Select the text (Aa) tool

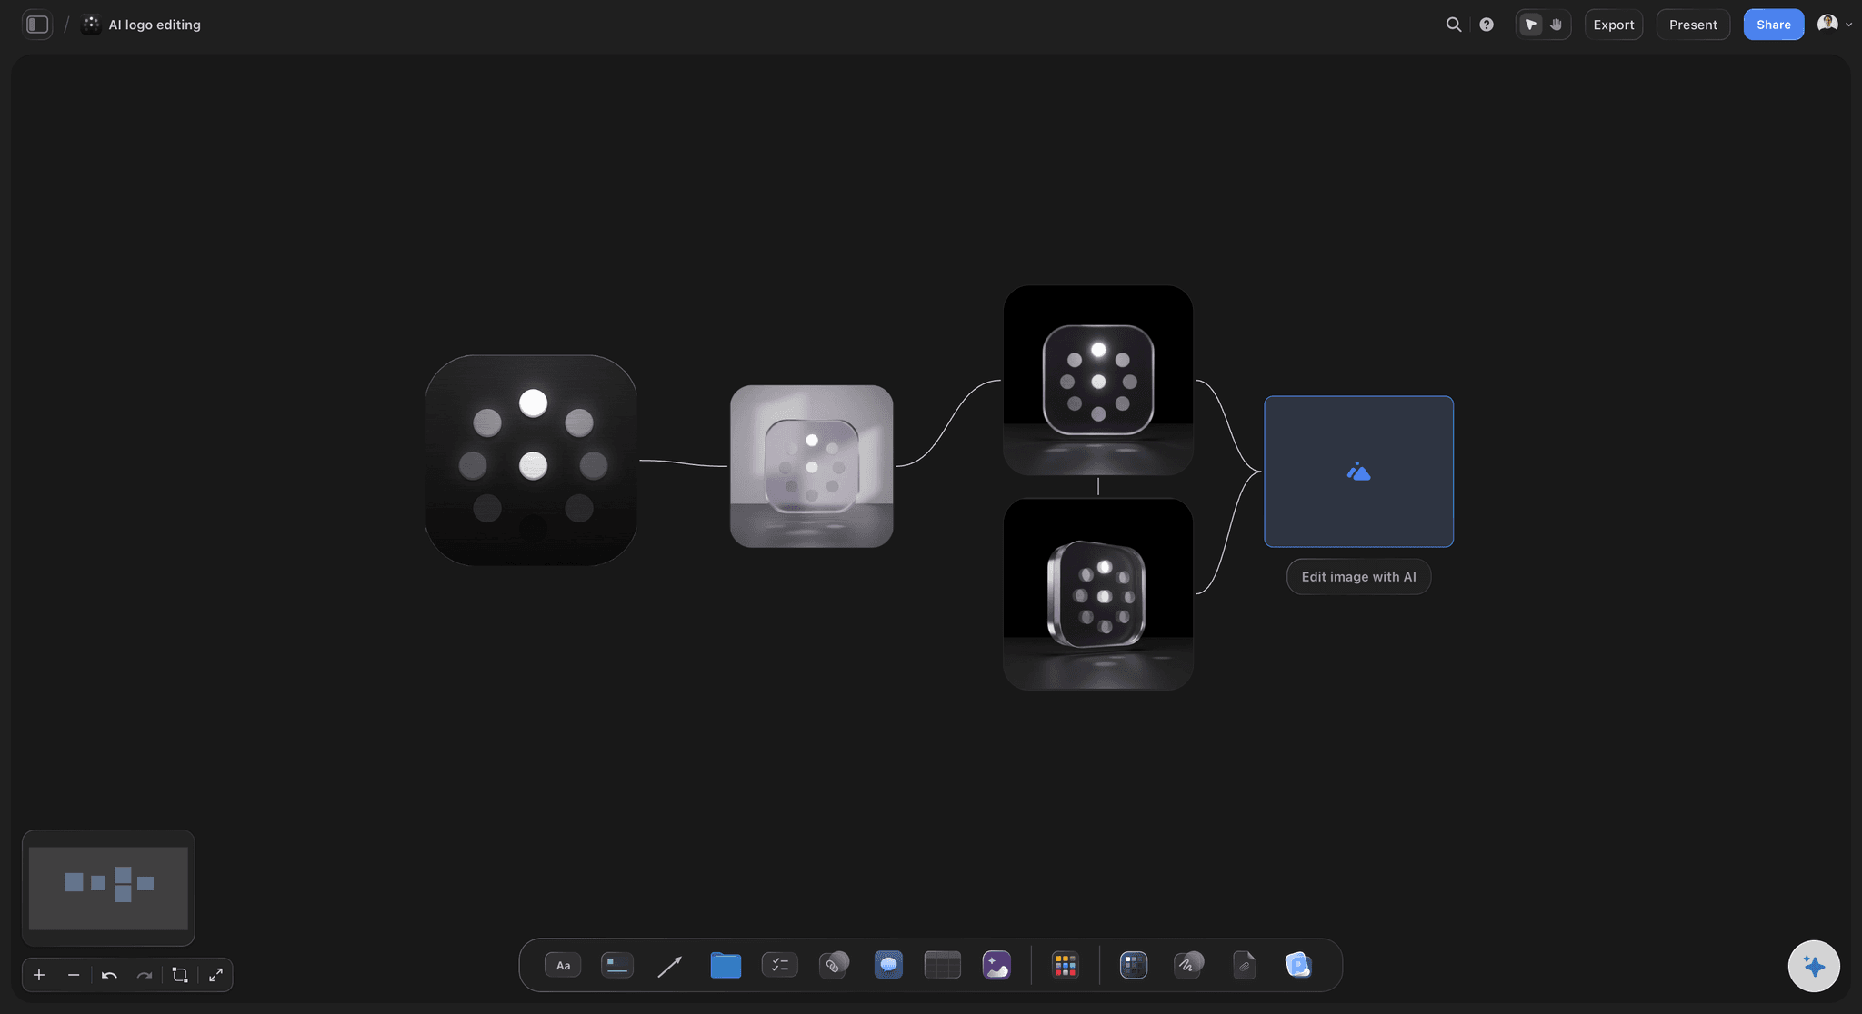(563, 965)
